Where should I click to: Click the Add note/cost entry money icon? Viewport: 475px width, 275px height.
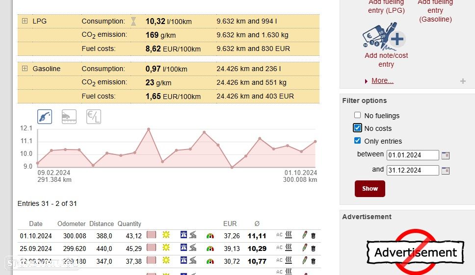[x=384, y=36]
